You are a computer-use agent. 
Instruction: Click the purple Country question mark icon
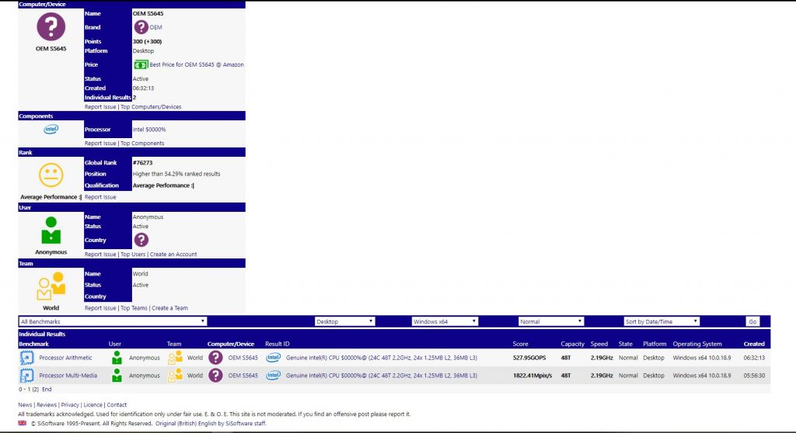point(141,240)
